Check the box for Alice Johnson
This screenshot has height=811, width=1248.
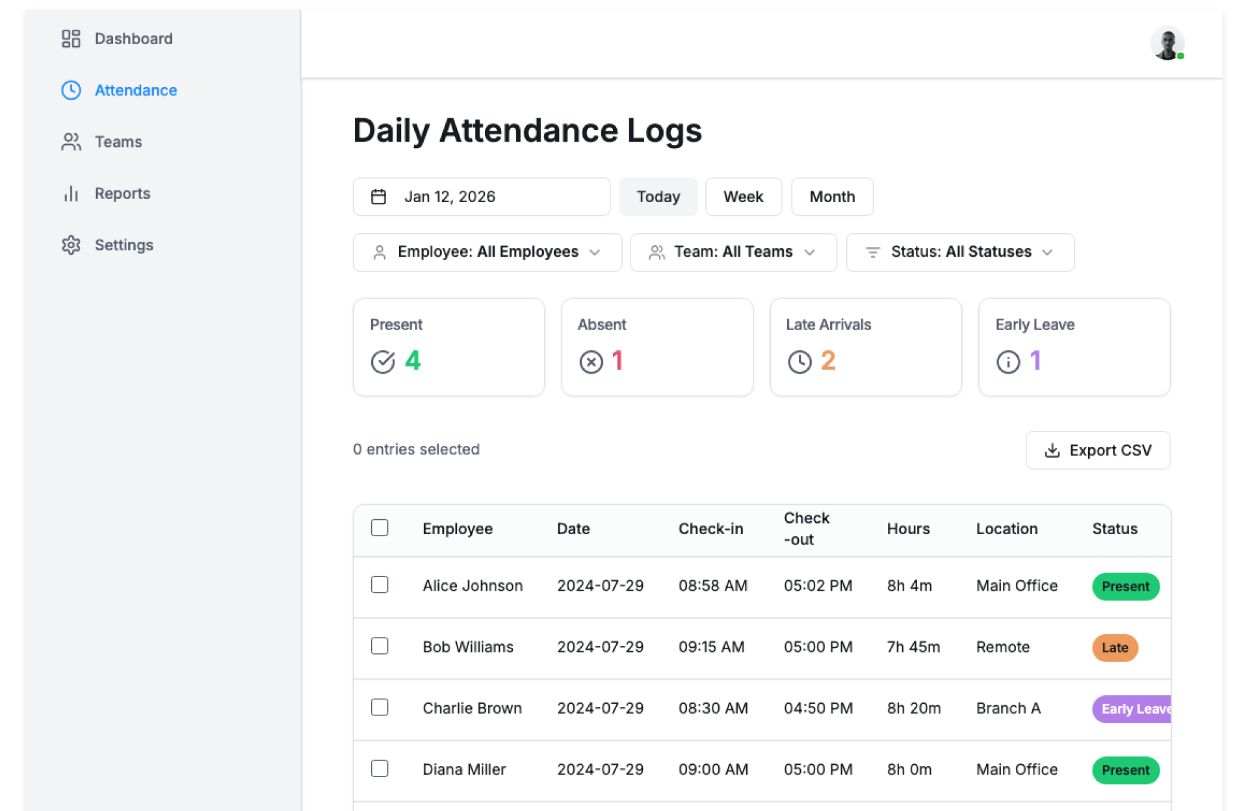click(380, 585)
